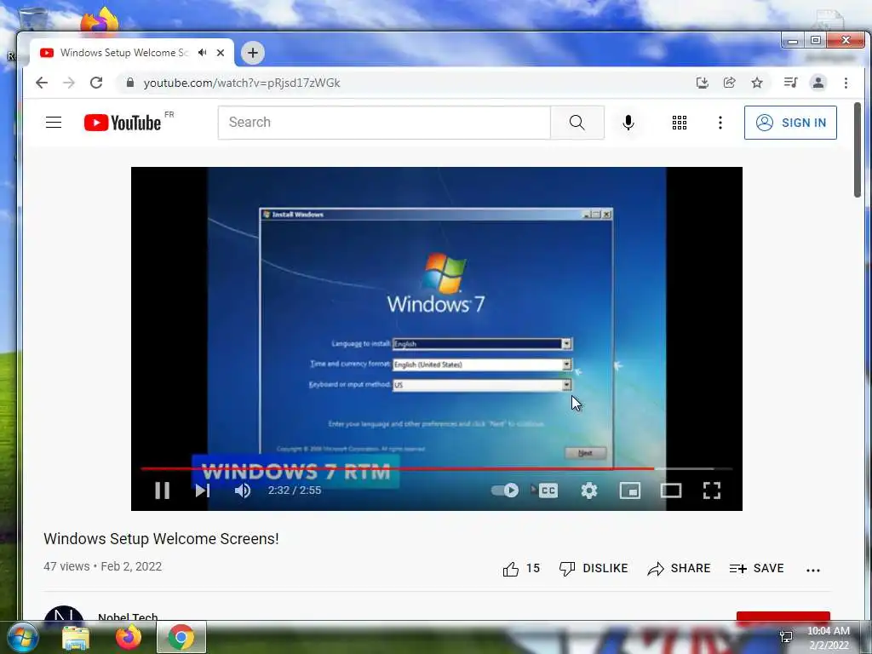The image size is (872, 654).
Task: Click the 2:32 / 2:55 time display
Action: click(x=294, y=490)
